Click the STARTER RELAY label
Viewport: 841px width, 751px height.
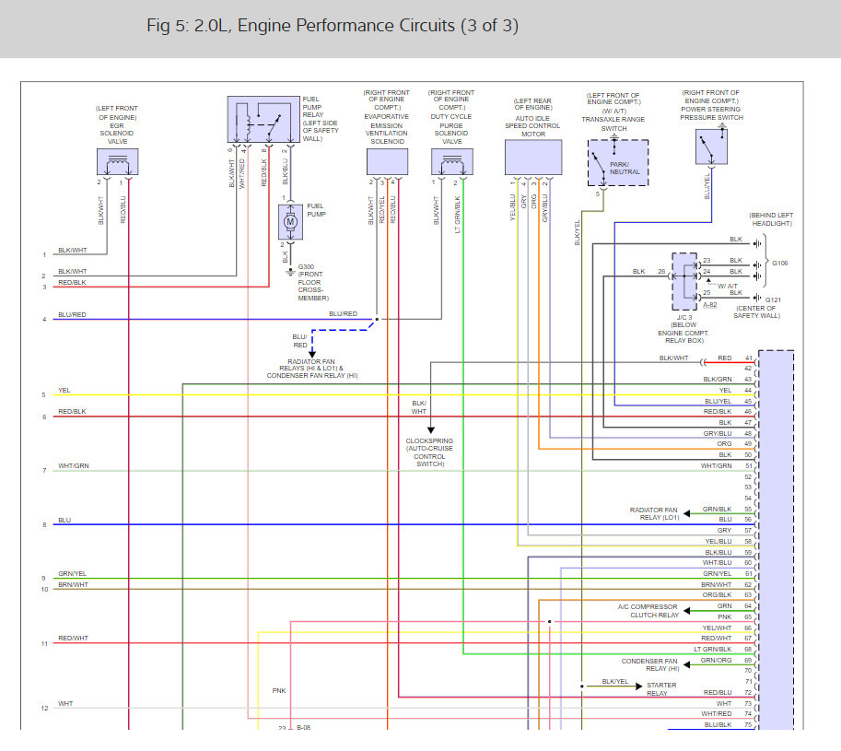(x=661, y=689)
